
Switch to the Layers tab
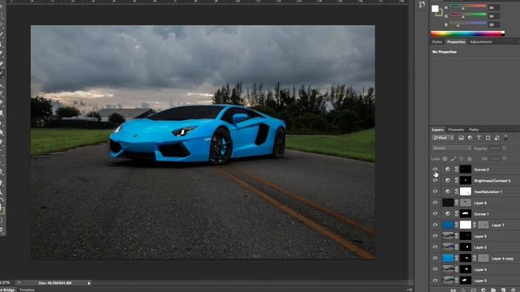click(x=437, y=130)
